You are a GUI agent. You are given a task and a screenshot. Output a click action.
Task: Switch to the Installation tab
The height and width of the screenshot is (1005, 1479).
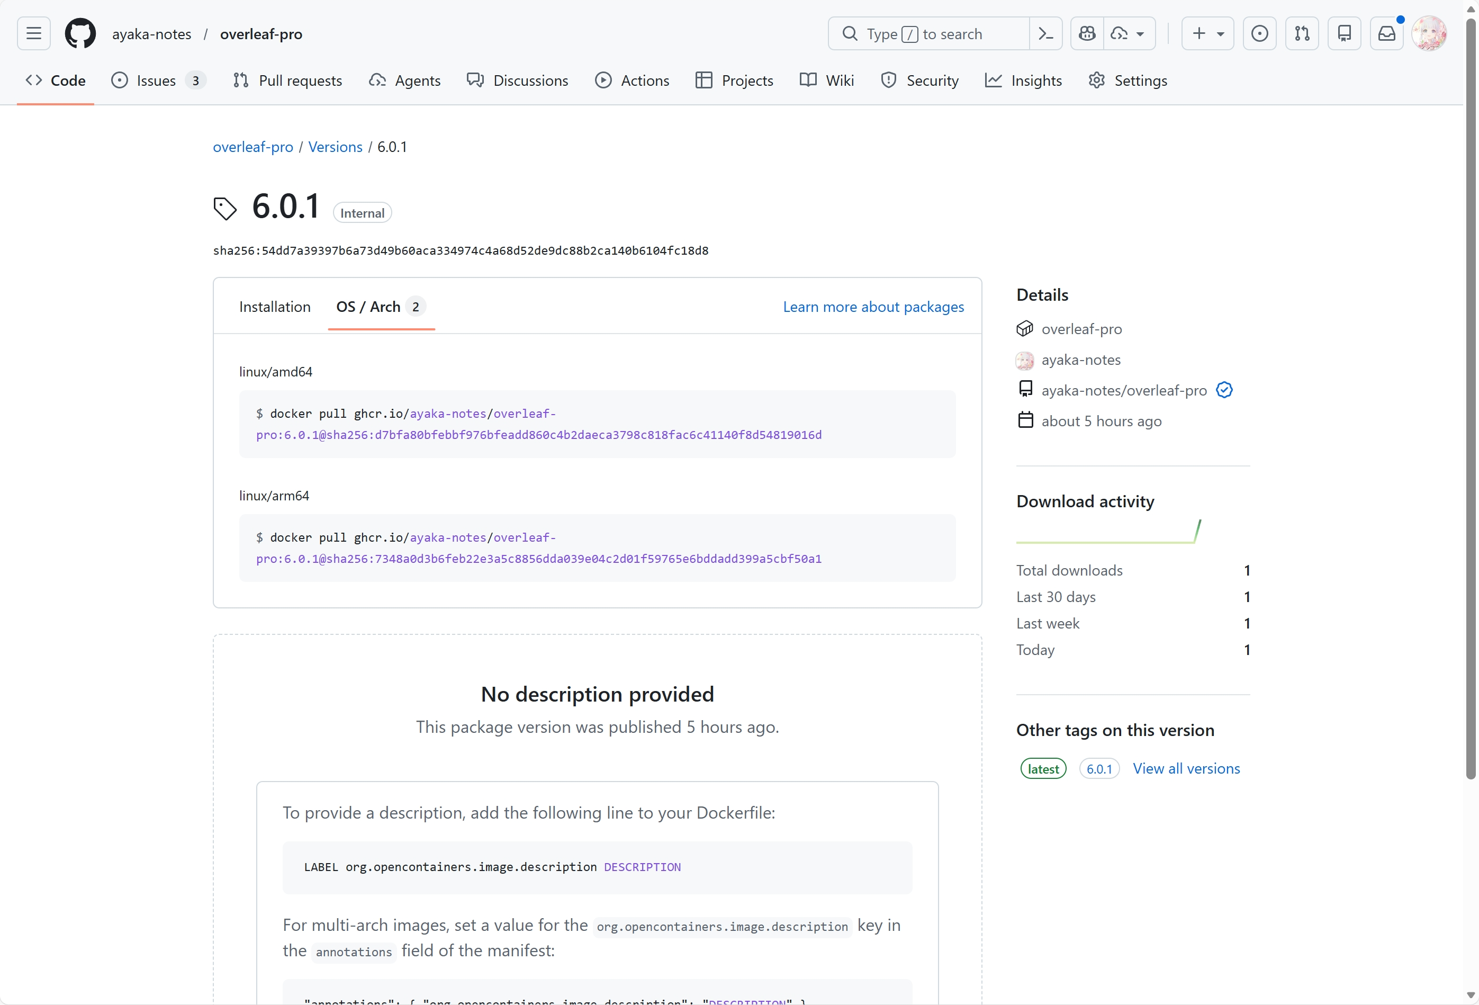click(x=274, y=307)
